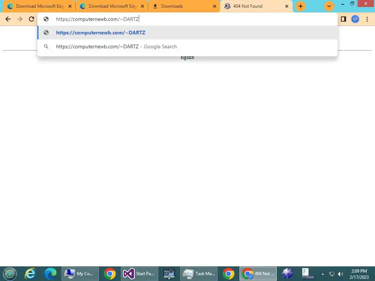This screenshot has width=375, height=281.
Task: Open the browser profile avatar
Action: [x=355, y=19]
